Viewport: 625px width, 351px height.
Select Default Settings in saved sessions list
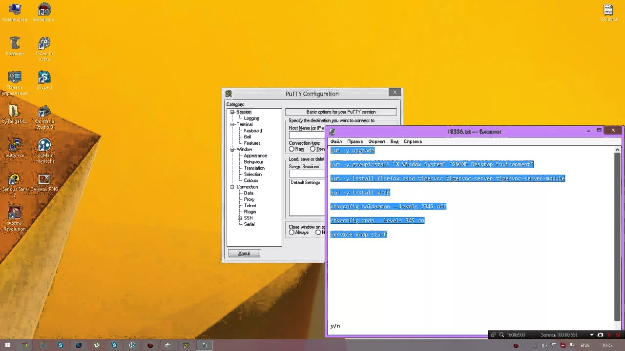pyautogui.click(x=305, y=183)
